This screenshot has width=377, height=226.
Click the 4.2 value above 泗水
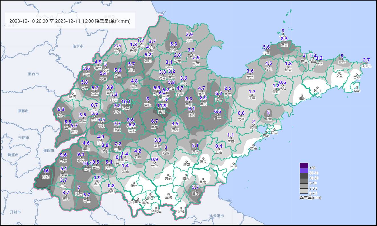click(x=138, y=151)
